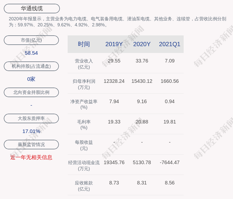Viewport: 233px width, 199px height.
Task: Click the 2020 annual report summary paragraph
Action: (117, 22)
